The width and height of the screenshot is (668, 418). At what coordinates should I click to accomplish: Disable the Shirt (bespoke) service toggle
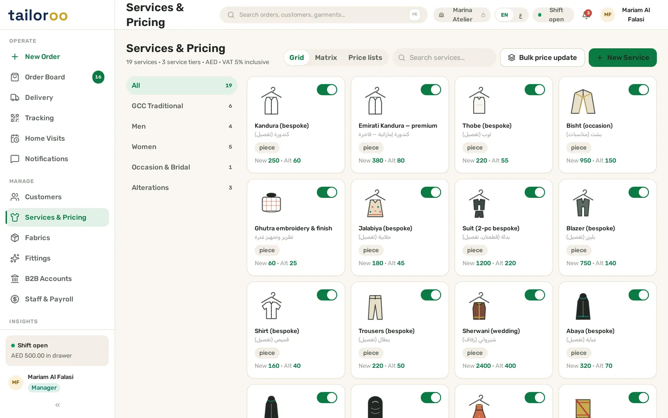point(327,295)
